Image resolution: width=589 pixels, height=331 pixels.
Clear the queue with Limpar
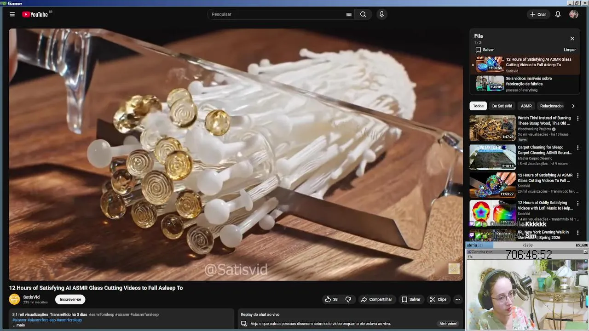(x=570, y=50)
